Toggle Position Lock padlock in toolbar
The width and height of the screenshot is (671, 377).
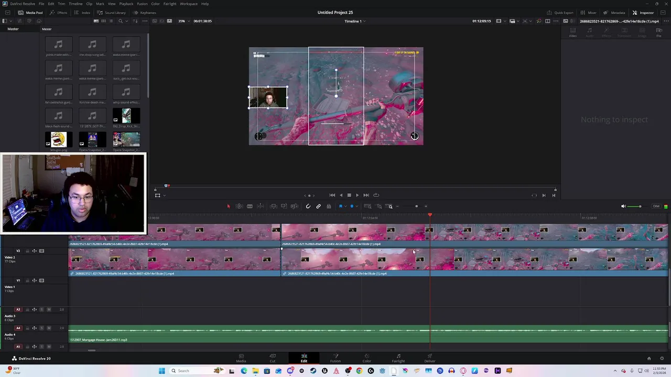coord(329,206)
